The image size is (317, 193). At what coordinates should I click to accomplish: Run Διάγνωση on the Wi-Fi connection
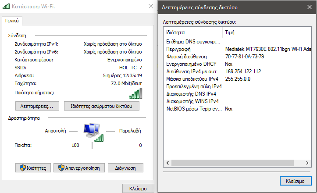coord(125,168)
